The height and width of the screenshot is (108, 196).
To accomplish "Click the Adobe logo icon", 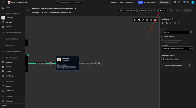I will coord(9,2).
